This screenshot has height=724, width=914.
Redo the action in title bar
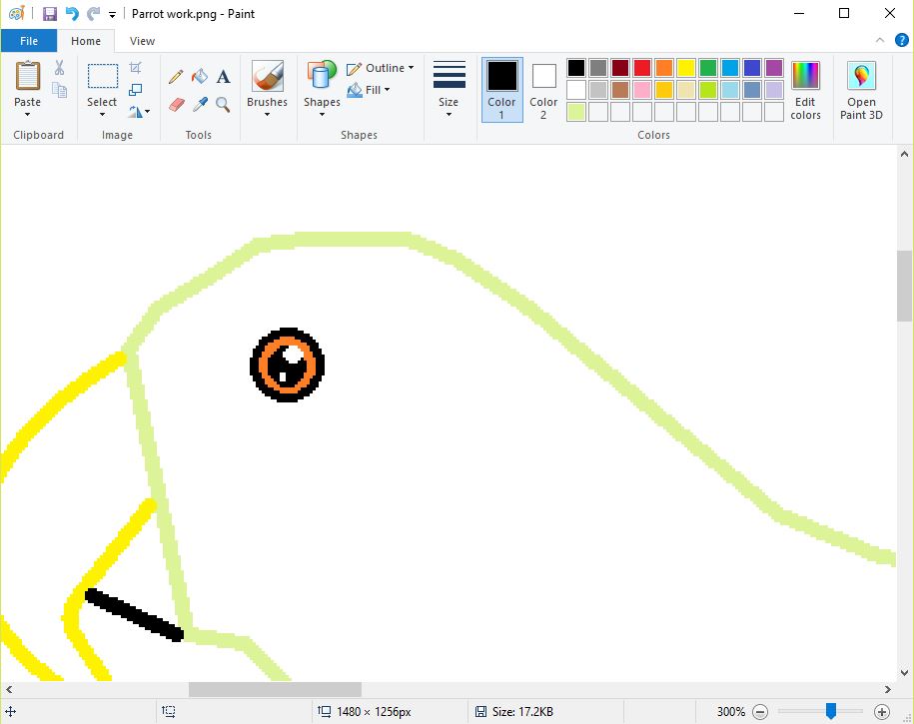pyautogui.click(x=93, y=13)
